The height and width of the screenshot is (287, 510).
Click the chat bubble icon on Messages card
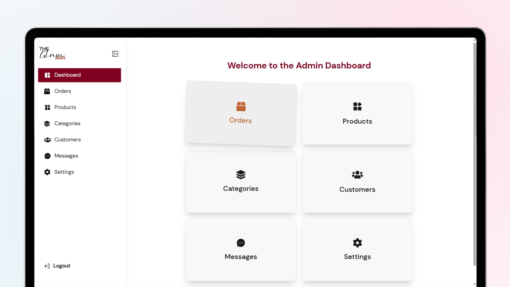click(241, 243)
